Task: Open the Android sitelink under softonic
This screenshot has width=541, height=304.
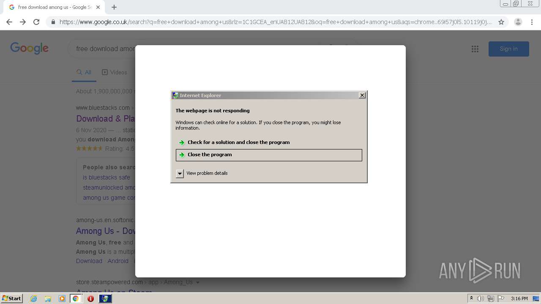Action: coord(118,261)
